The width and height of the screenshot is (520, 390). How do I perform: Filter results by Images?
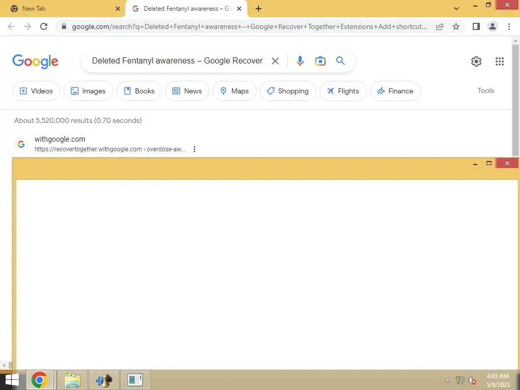pos(88,91)
